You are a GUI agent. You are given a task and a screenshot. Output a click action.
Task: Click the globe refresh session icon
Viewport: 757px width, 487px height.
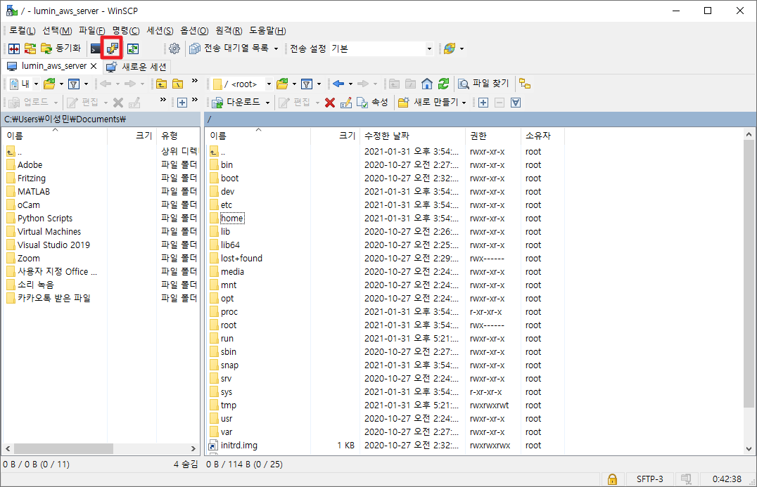pyautogui.click(x=450, y=48)
